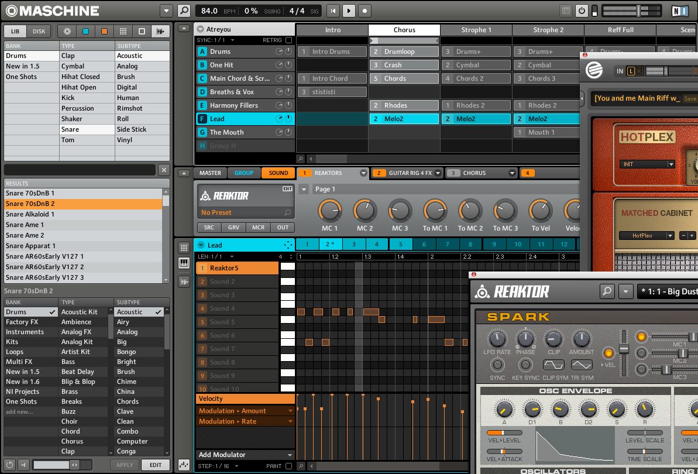Click the search magnifier in Maschine header
This screenshot has height=474, width=698.
(184, 11)
